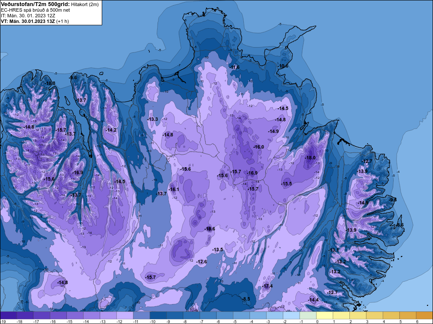The height and width of the screenshot is (324, 433).
Task: Click the -15.5 temperature label
Action: coord(286,184)
